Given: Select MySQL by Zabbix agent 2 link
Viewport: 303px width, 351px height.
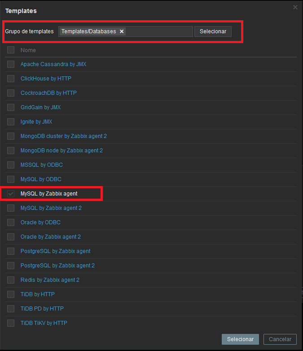Looking at the screenshot, I should 51,208.
